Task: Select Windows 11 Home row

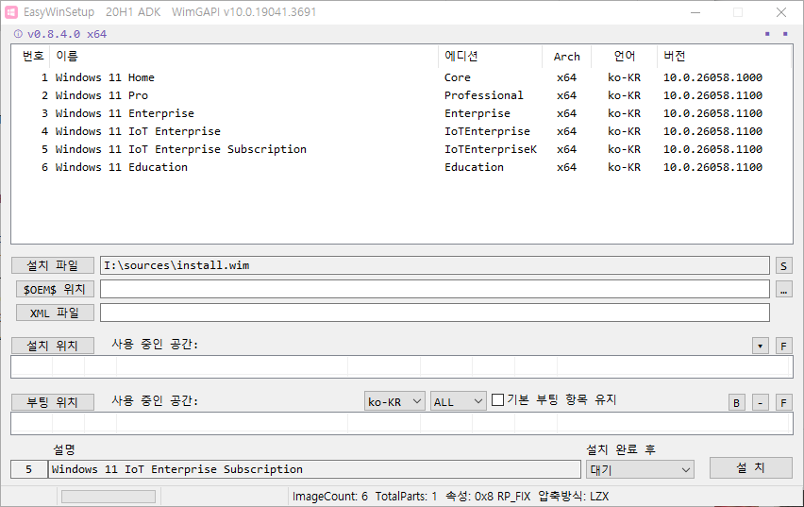Action: (x=401, y=77)
